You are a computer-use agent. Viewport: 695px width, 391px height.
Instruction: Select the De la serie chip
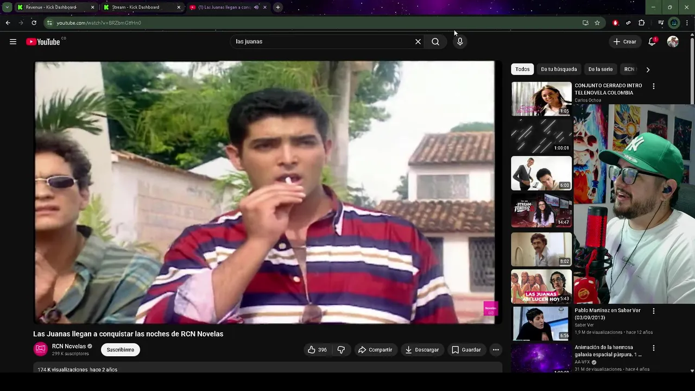coord(601,70)
